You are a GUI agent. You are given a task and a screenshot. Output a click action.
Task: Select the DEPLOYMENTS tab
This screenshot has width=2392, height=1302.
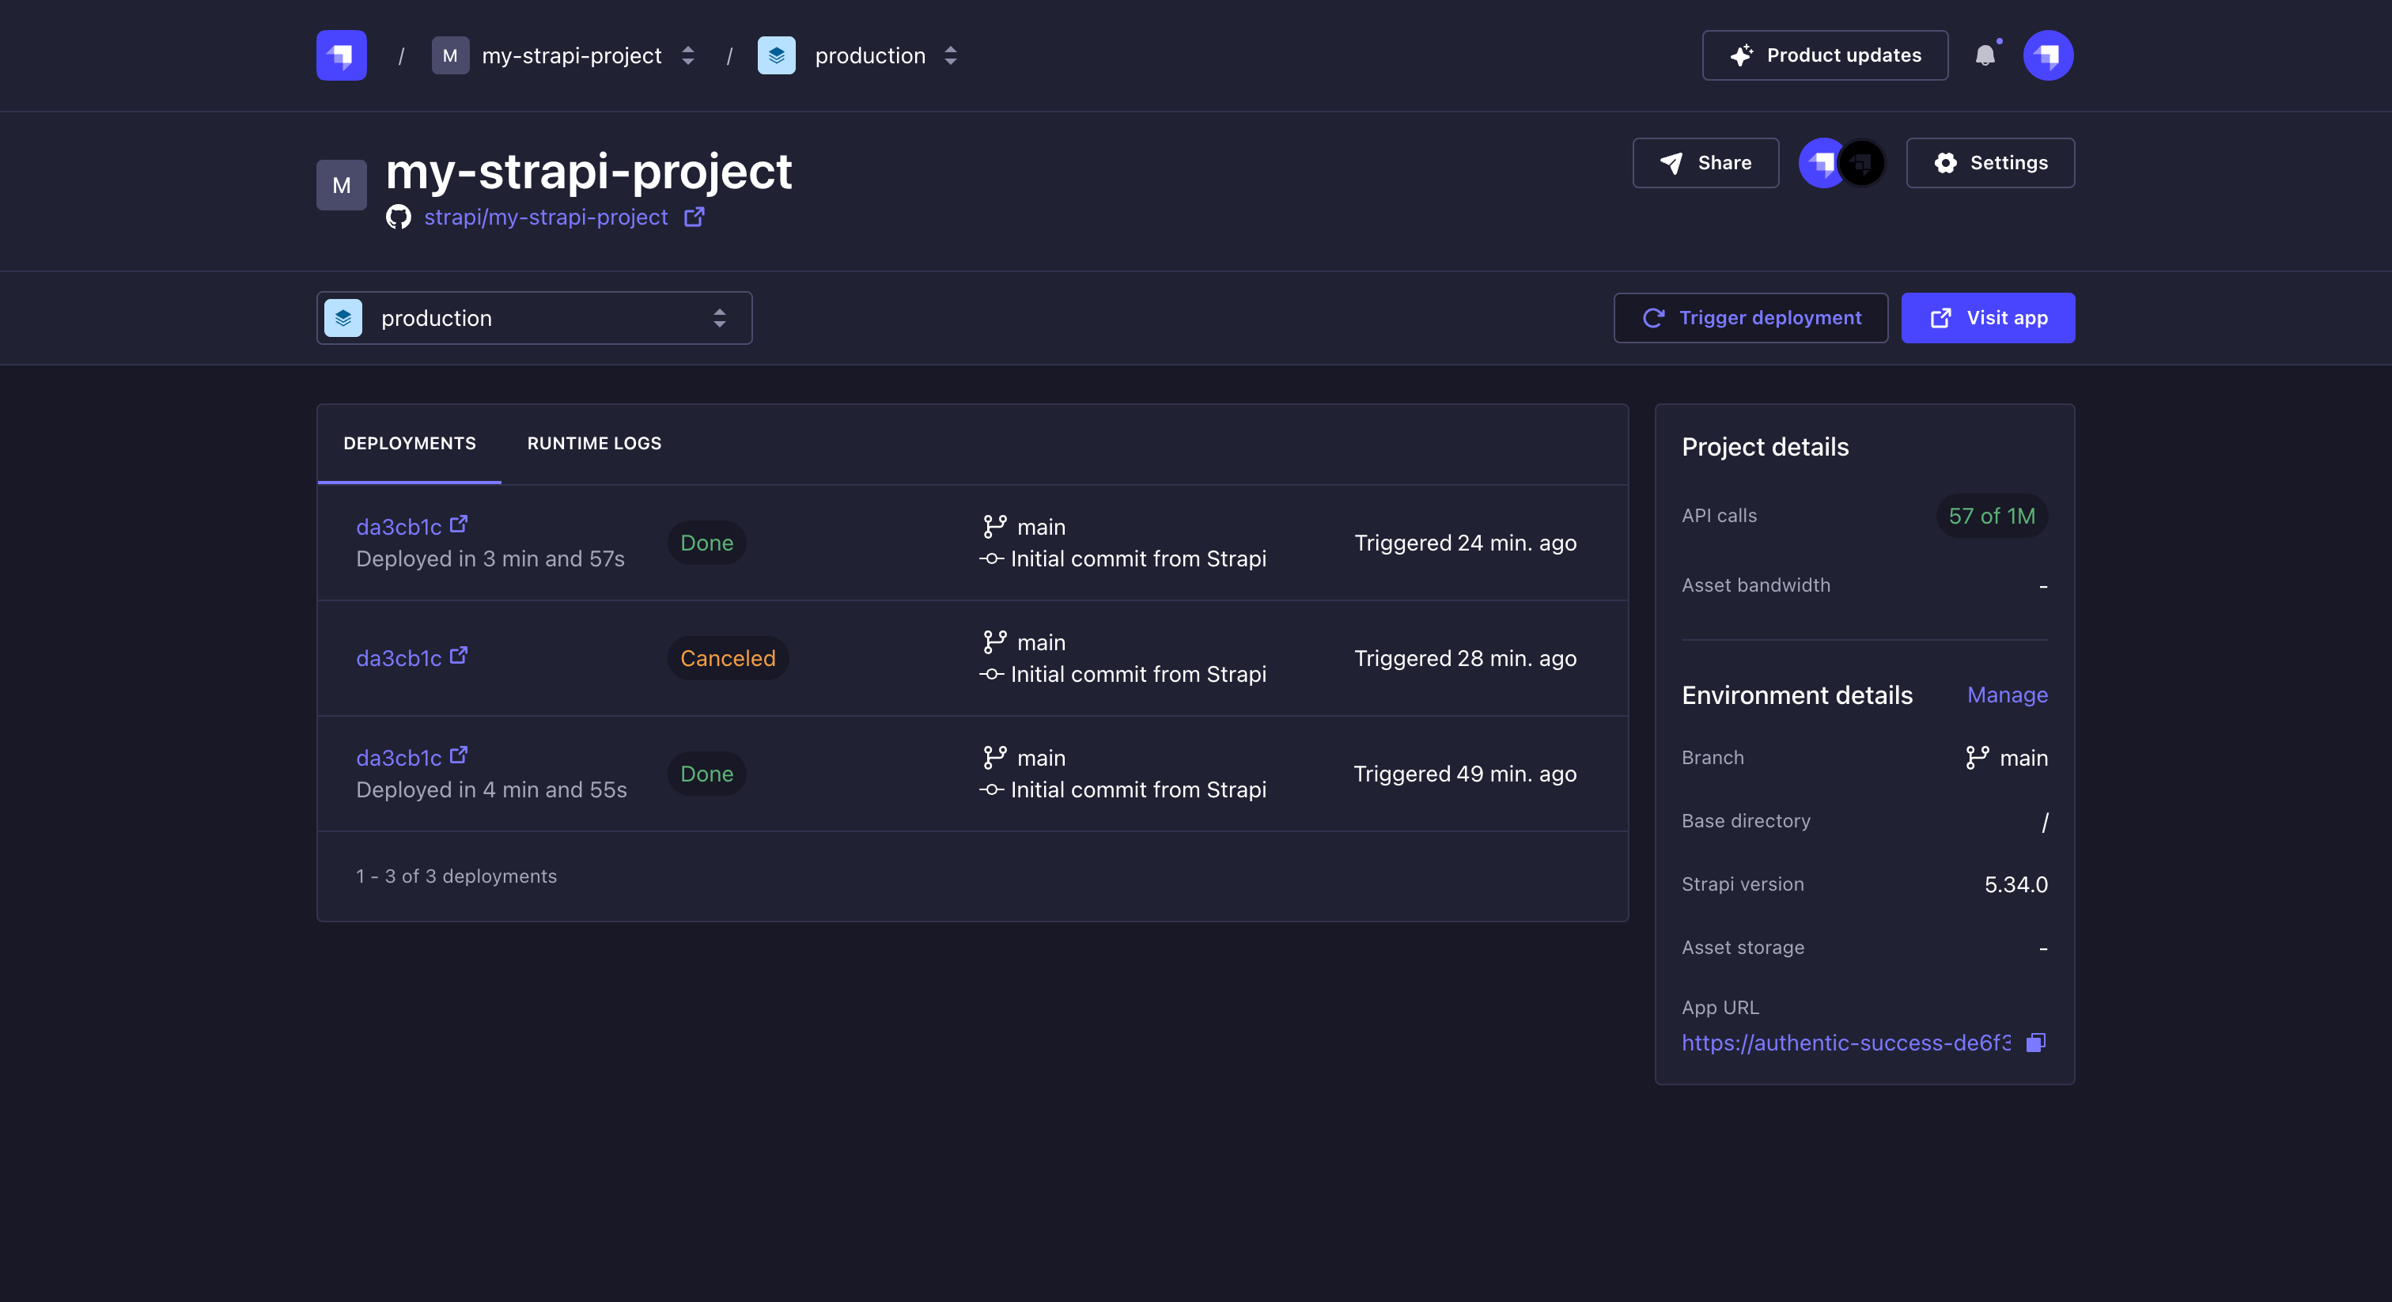pos(409,443)
